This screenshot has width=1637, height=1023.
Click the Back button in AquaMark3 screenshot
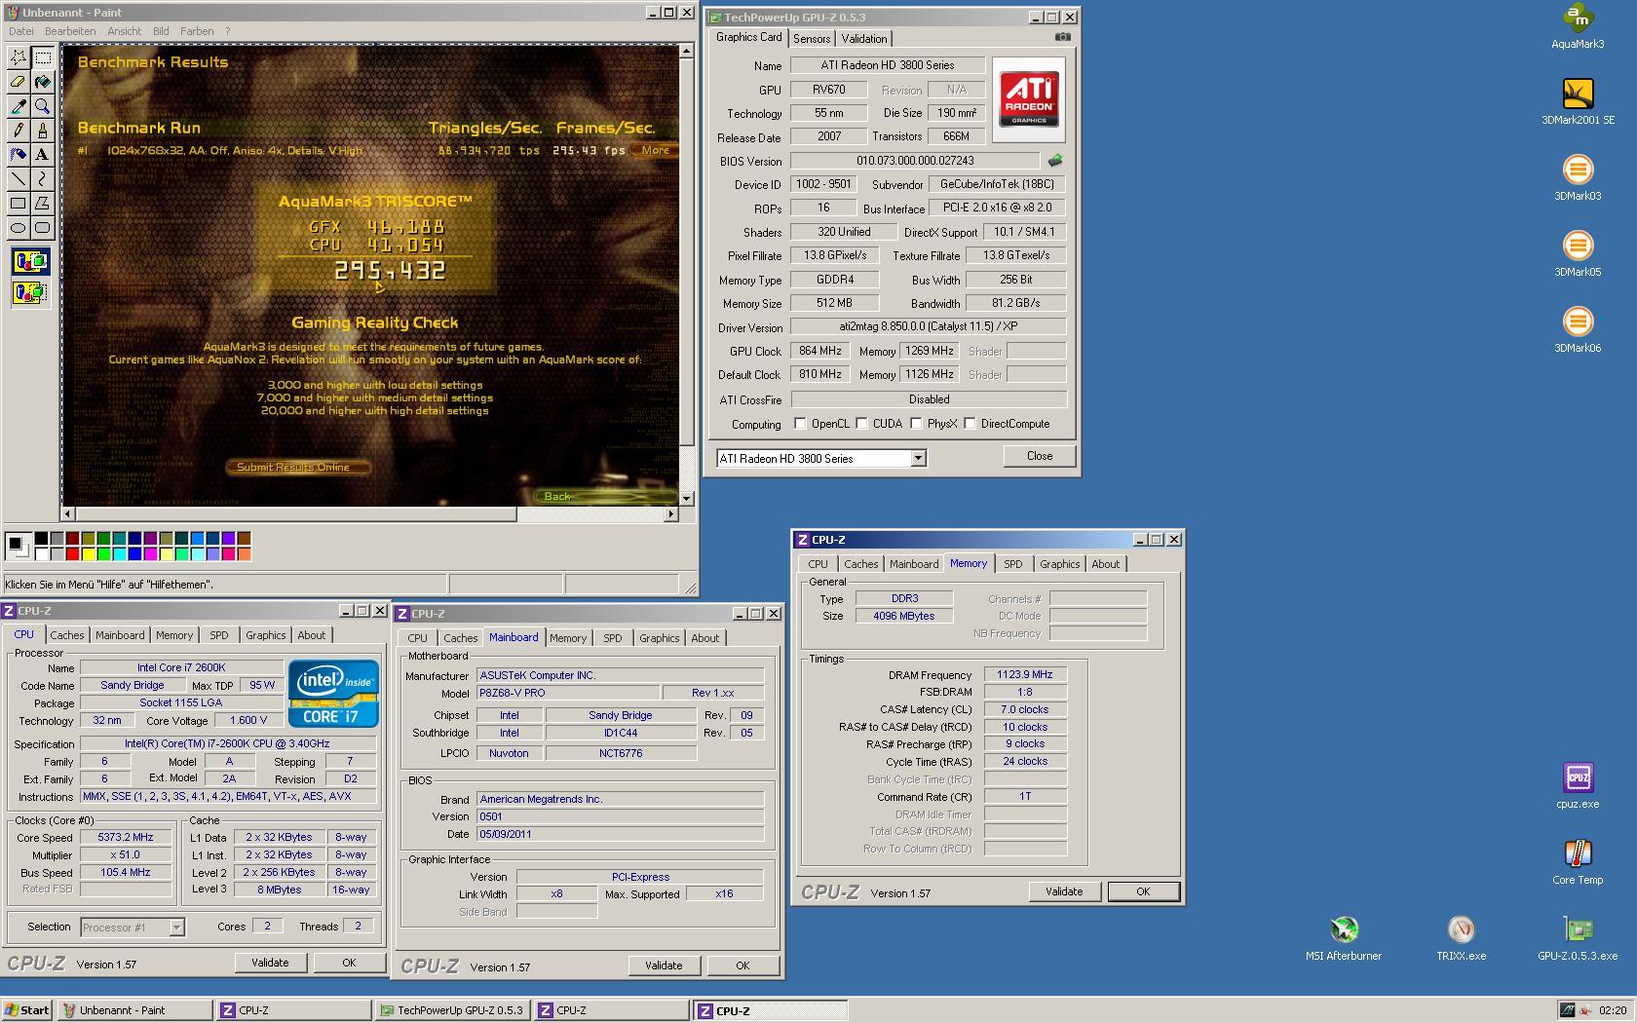[558, 496]
